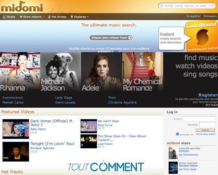The image size is (218, 175).
Task: Click the We Can't Stop title link
Action: [x=108, y=121]
